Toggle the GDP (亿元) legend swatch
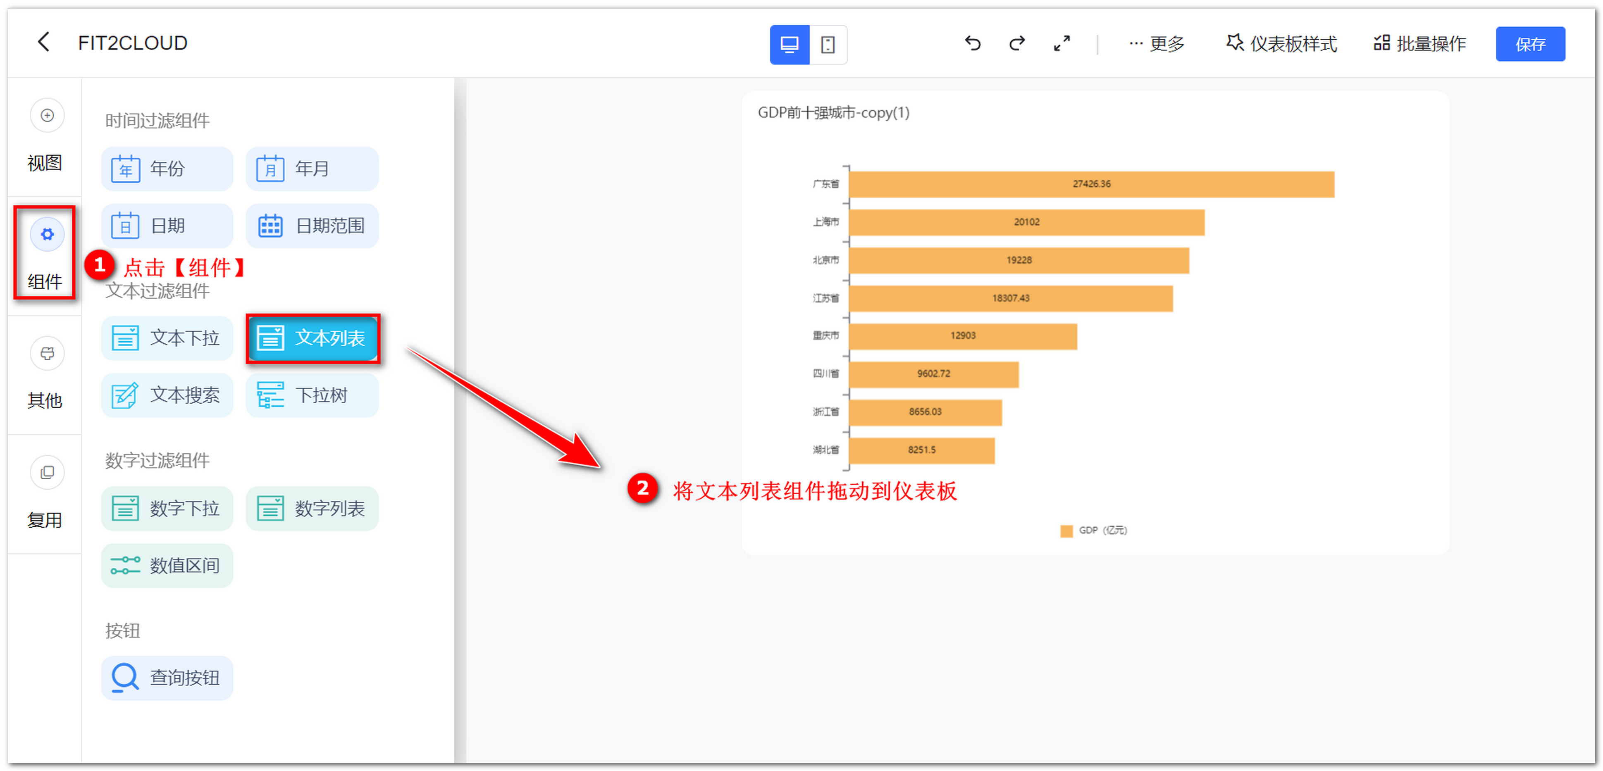 1066,531
